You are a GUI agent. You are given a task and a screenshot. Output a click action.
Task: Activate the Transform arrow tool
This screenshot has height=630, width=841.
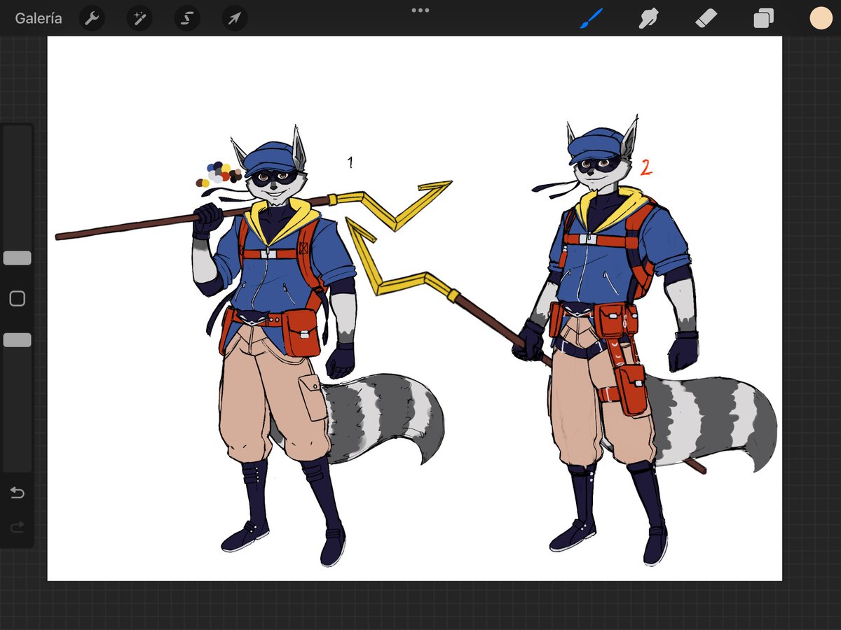pyautogui.click(x=235, y=18)
